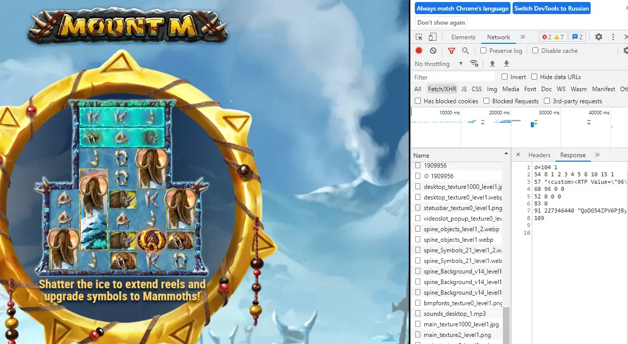628x344 pixels.
Task: Close the request details pane
Action: pos(518,155)
